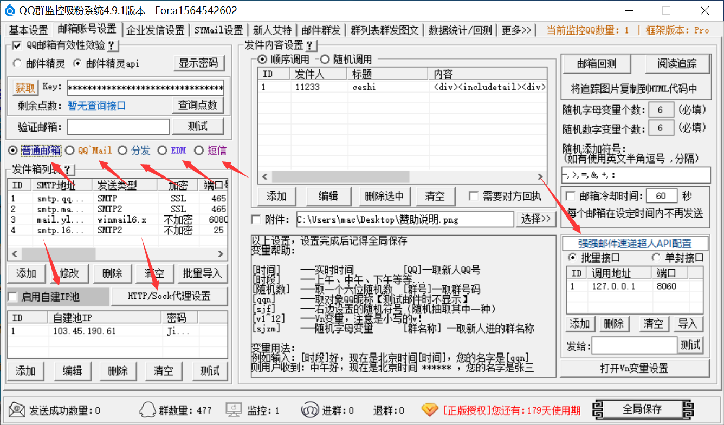
Task: Select the 随机调用 radio option
Action: tap(325, 59)
